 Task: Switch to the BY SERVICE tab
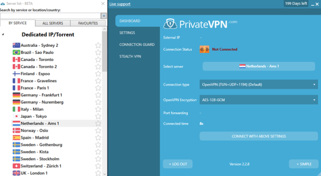17,23
